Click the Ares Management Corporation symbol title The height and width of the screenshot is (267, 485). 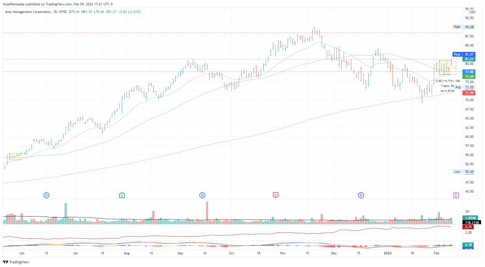28,12
